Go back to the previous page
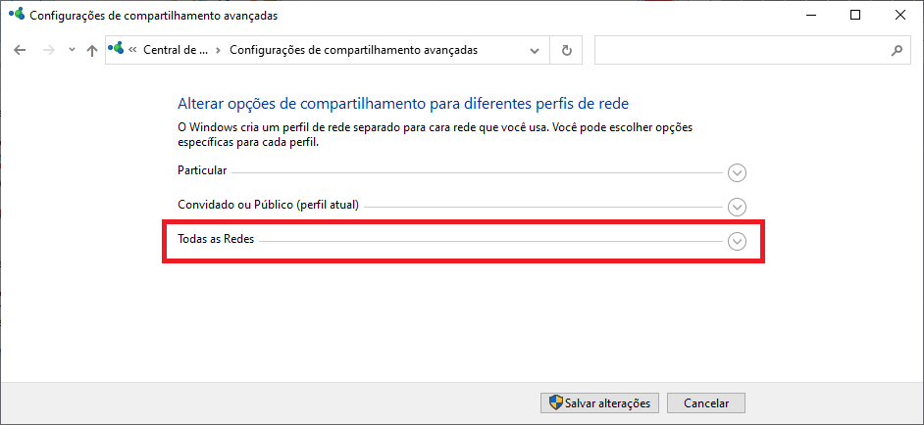 (20, 50)
